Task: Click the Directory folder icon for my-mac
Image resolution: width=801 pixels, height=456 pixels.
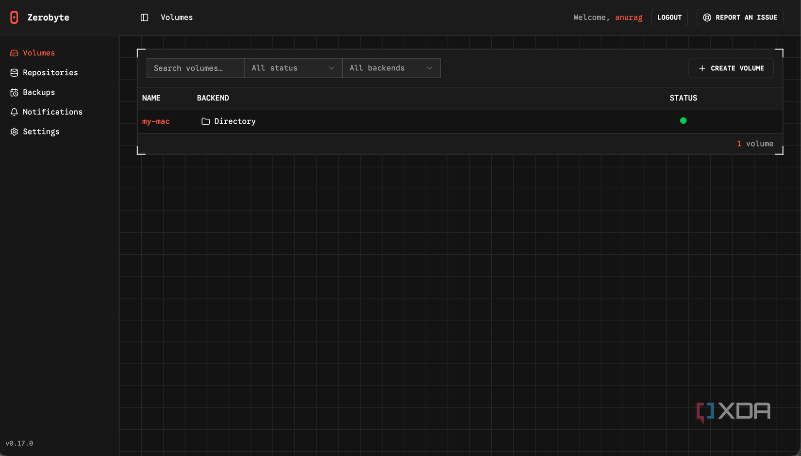Action: point(205,121)
